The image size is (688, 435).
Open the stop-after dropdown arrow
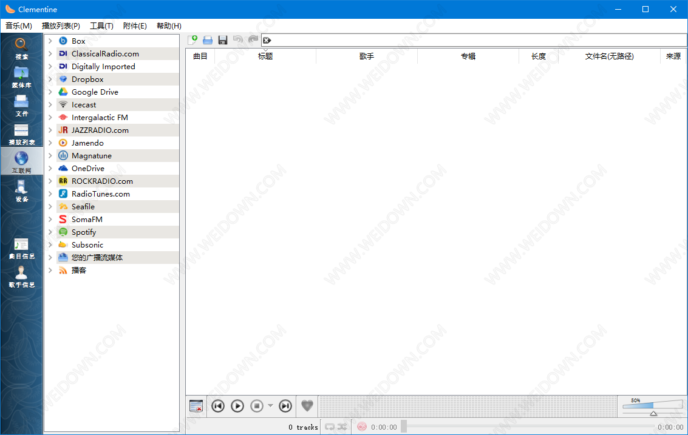[270, 406]
